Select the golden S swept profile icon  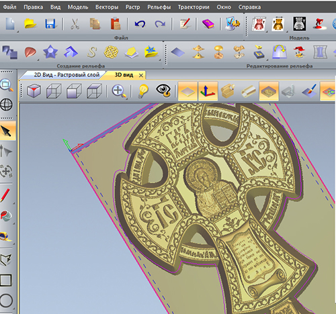(92, 52)
